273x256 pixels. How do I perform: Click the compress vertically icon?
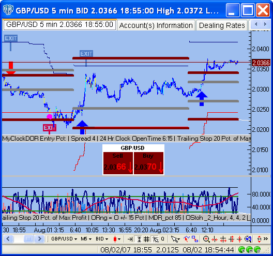point(239,239)
